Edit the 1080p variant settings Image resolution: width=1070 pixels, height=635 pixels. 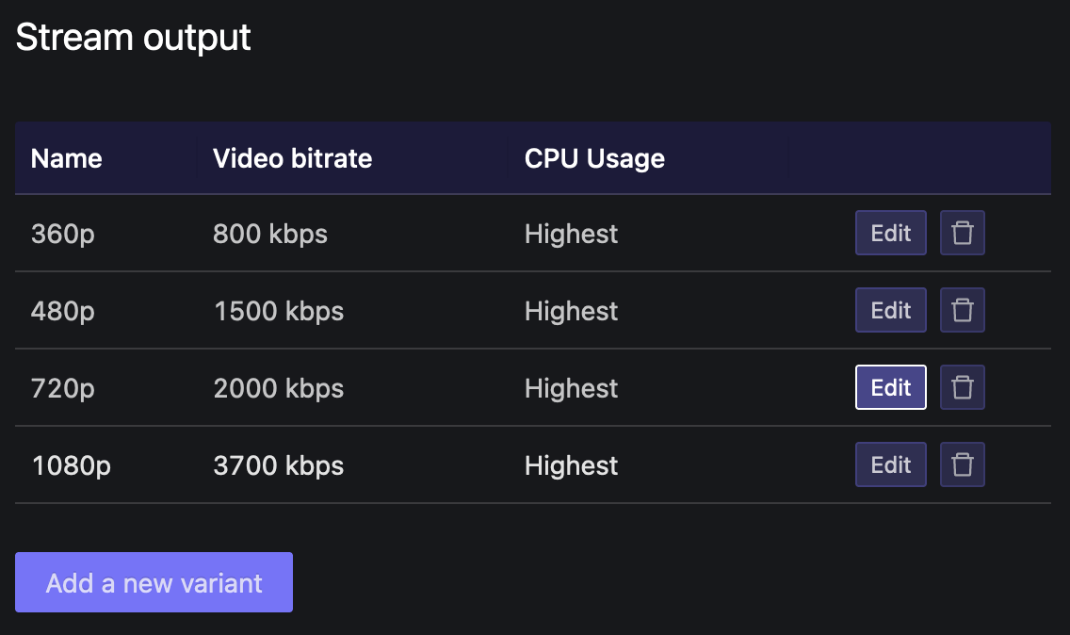pyautogui.click(x=890, y=464)
